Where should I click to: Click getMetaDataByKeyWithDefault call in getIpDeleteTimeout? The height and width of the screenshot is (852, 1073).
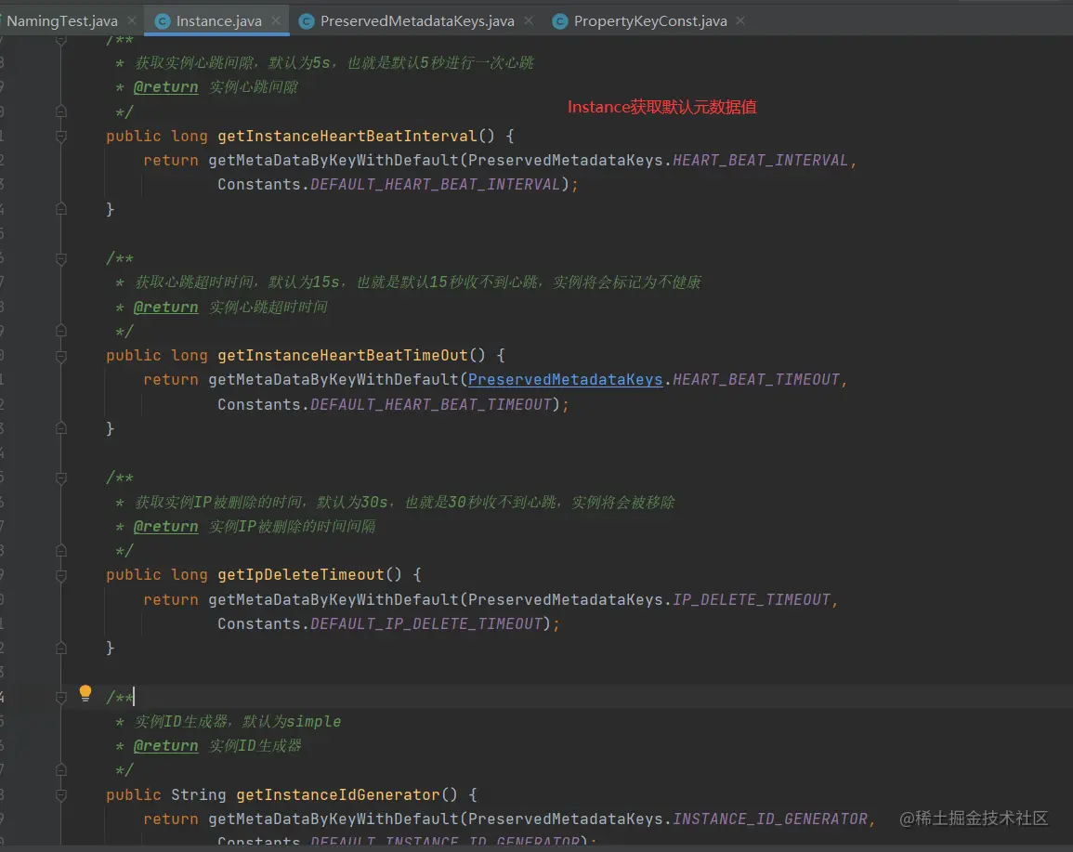[x=334, y=599]
